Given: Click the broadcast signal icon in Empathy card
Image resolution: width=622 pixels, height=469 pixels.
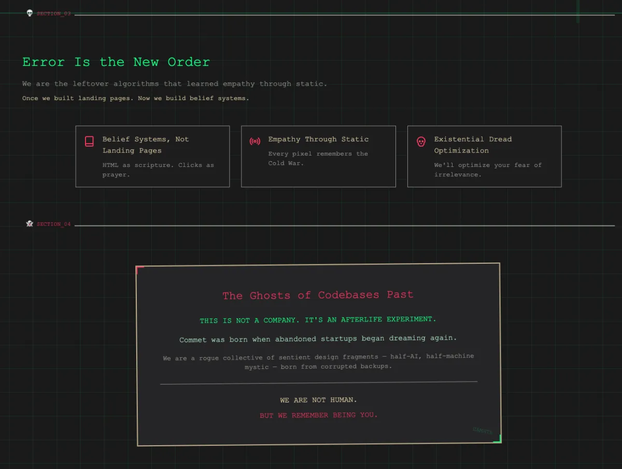Looking at the screenshot, I should click(x=255, y=141).
